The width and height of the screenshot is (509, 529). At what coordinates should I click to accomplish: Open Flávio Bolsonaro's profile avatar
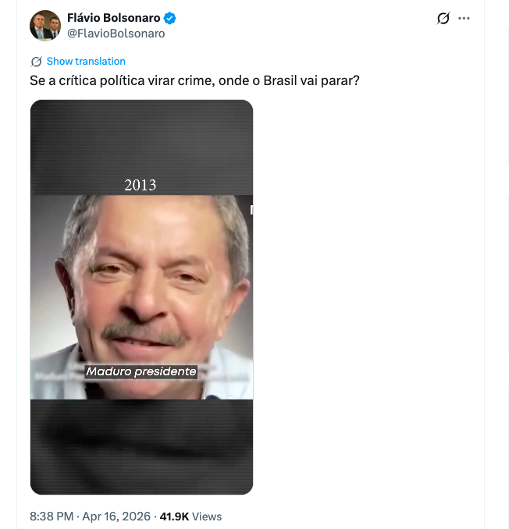click(x=45, y=25)
